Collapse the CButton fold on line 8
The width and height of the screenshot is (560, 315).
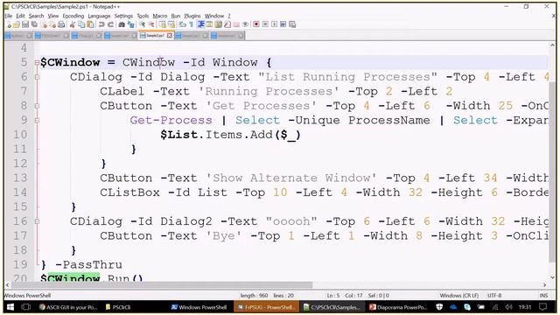[37, 106]
